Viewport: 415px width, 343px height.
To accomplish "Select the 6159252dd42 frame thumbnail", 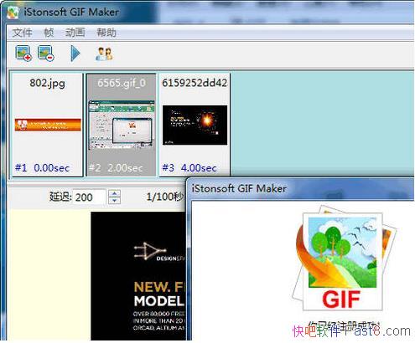I will point(195,125).
